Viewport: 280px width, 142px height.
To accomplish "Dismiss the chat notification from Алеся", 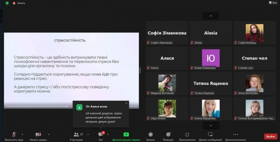I will pyautogui.click(x=126, y=103).
